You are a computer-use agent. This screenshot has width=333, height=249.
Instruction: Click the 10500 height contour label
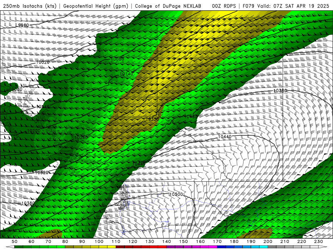pyautogui.click(x=176, y=194)
